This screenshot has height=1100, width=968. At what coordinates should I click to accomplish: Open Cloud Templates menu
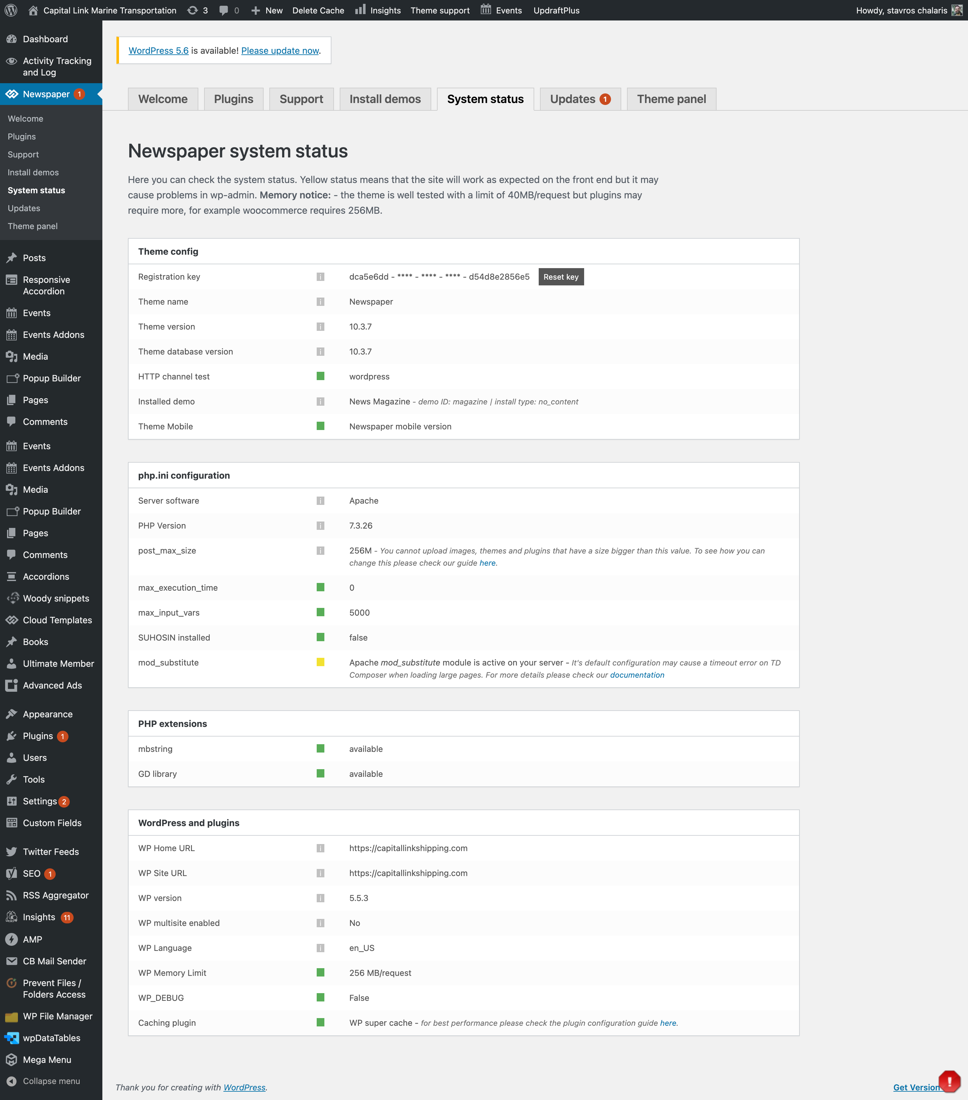(51, 620)
